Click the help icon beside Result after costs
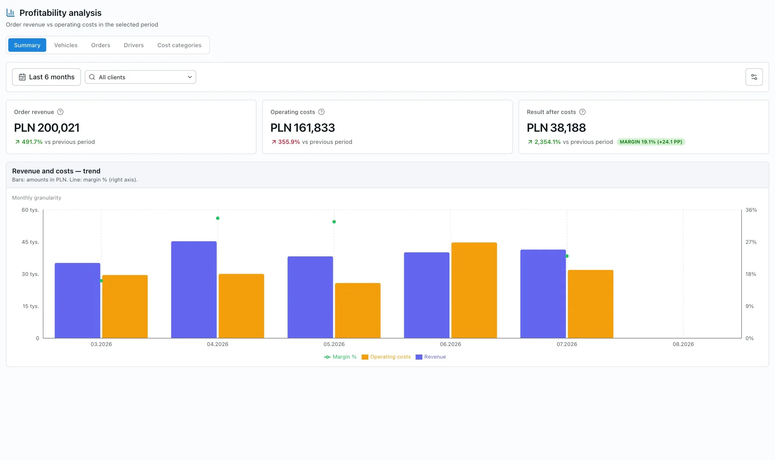The width and height of the screenshot is (775, 460). coord(582,112)
